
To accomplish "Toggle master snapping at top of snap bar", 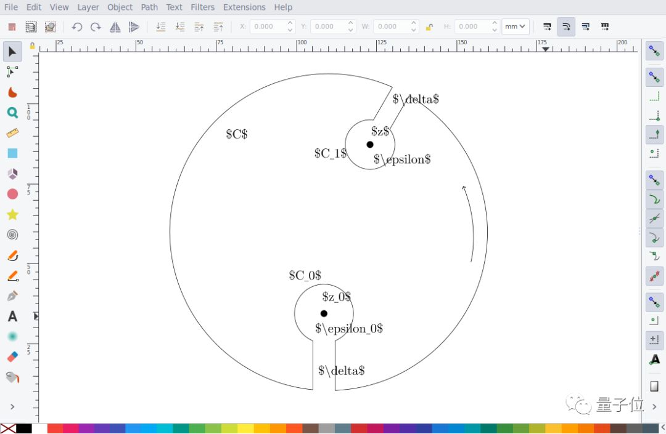I will [x=654, y=52].
